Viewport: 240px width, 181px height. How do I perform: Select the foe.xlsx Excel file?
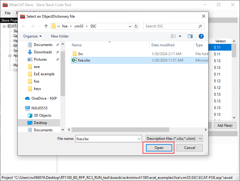84,60
